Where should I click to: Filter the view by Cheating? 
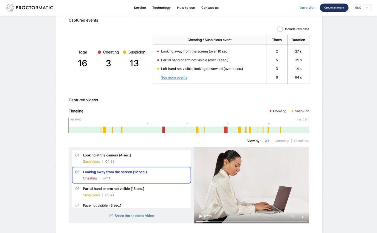point(282,141)
